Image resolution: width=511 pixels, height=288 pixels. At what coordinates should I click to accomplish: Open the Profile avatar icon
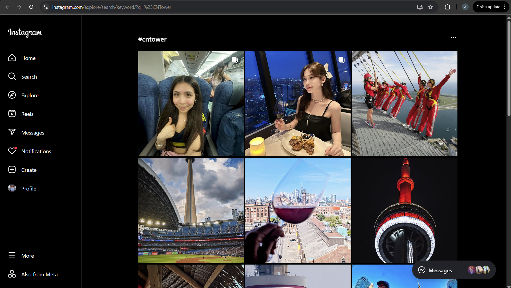click(12, 188)
